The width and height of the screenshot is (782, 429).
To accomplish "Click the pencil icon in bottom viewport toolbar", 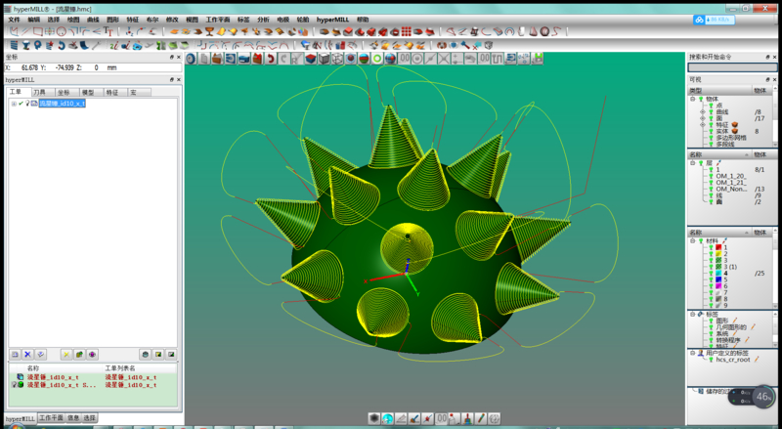I will 481,418.
